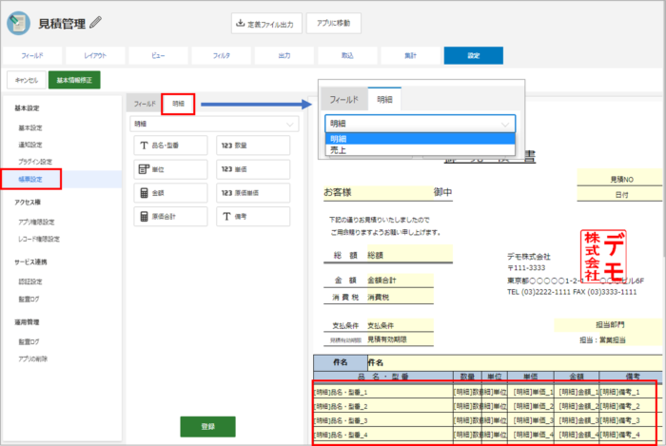Open 通知設定 in the sidebar
The image size is (666, 446).
pos(30,145)
